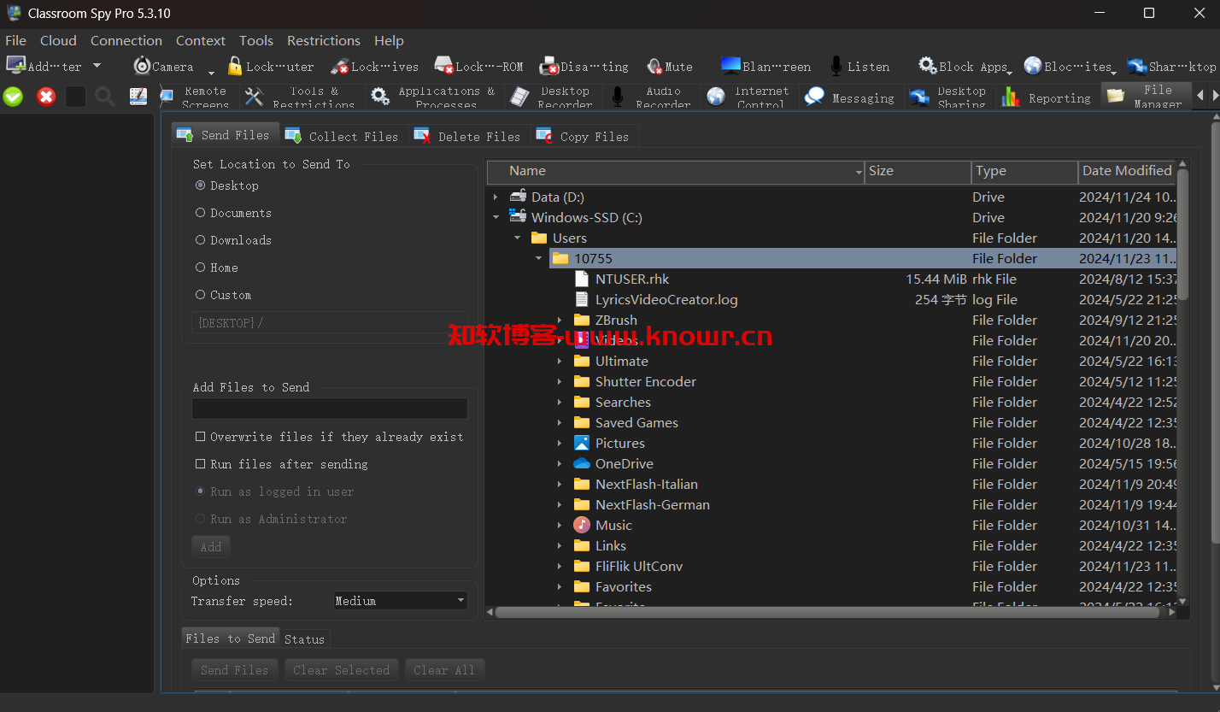Enable Run files after sending

pyautogui.click(x=200, y=463)
